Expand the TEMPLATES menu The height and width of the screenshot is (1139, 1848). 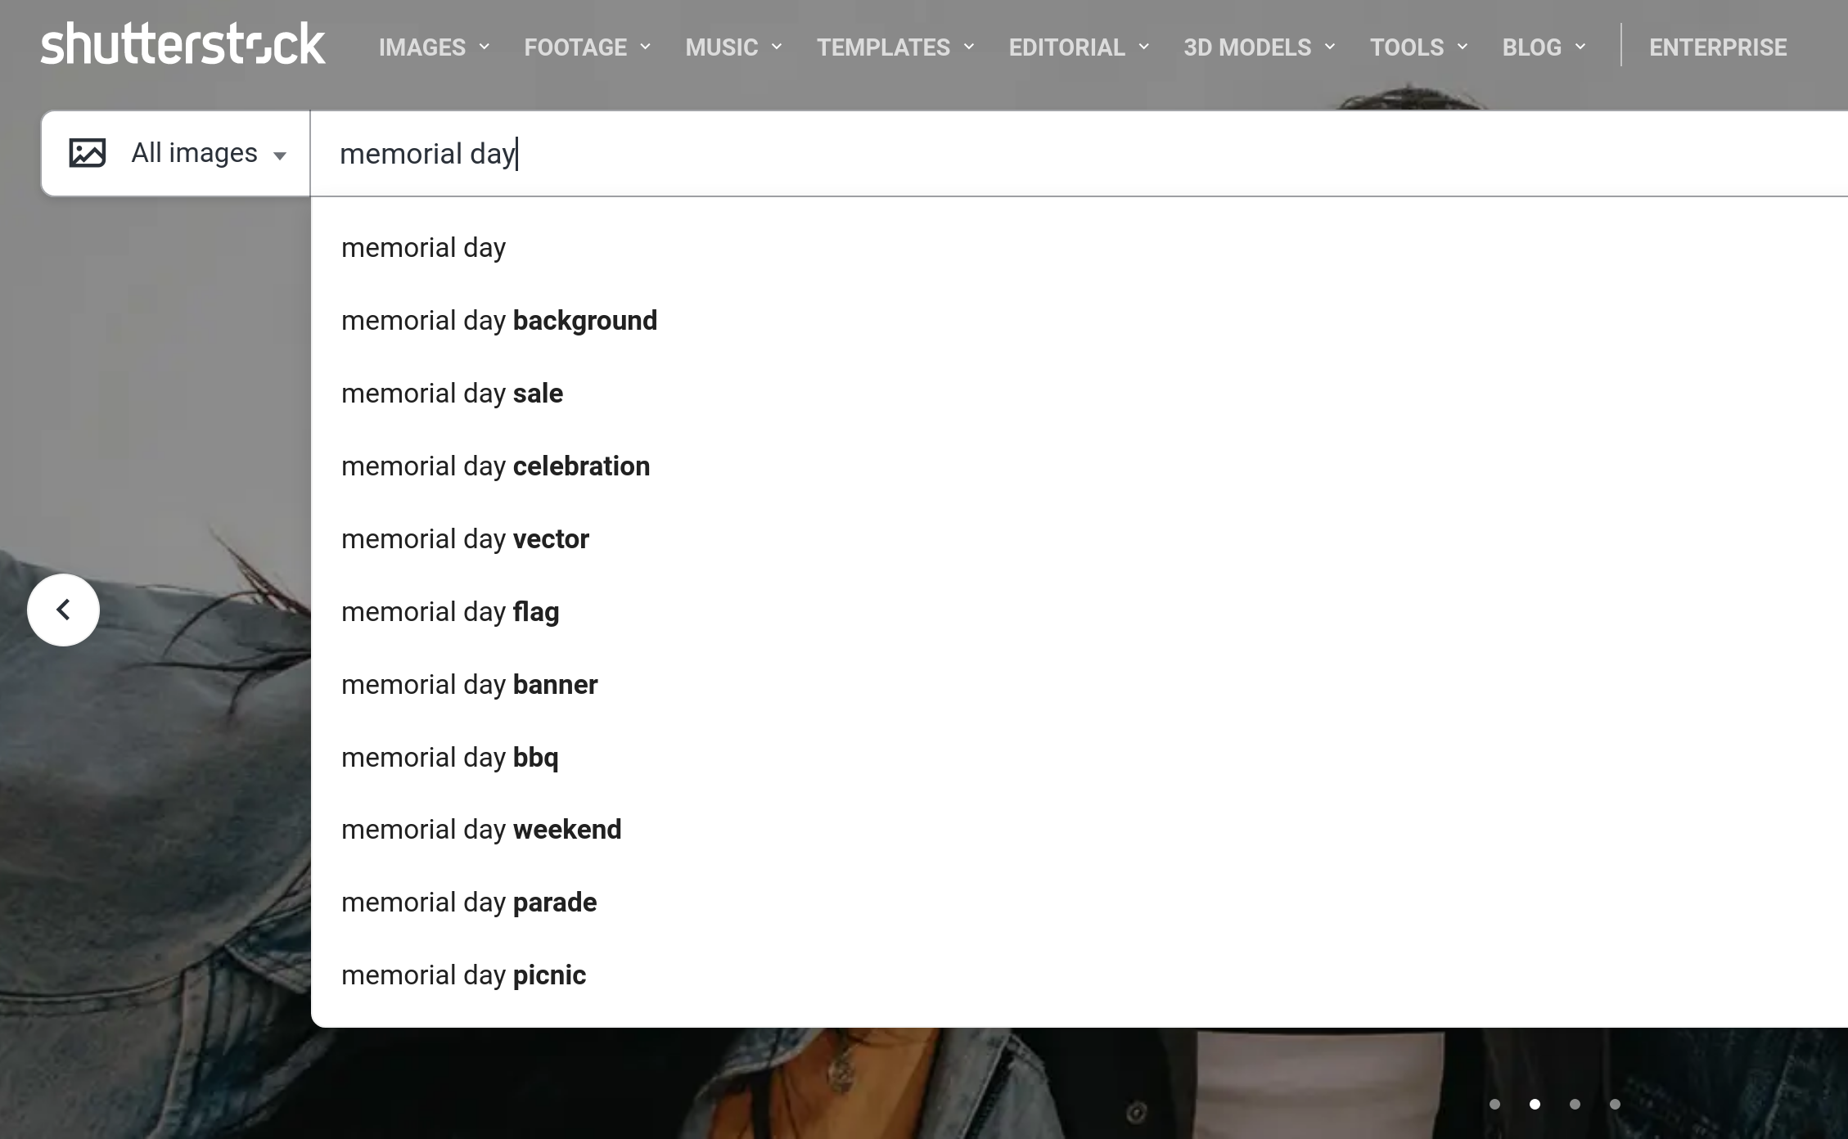(884, 47)
